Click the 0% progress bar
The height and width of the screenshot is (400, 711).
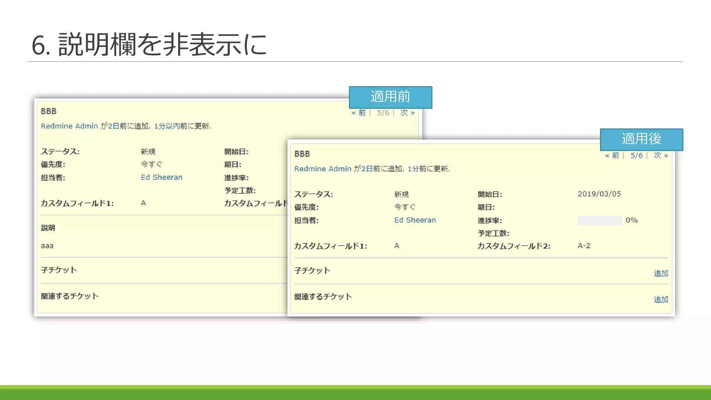600,220
